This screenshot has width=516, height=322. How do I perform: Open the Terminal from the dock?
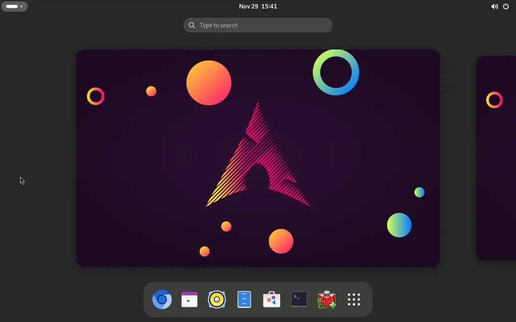coord(299,299)
